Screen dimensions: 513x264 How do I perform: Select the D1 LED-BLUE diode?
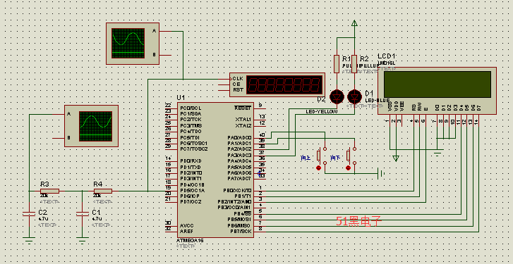tap(354, 96)
